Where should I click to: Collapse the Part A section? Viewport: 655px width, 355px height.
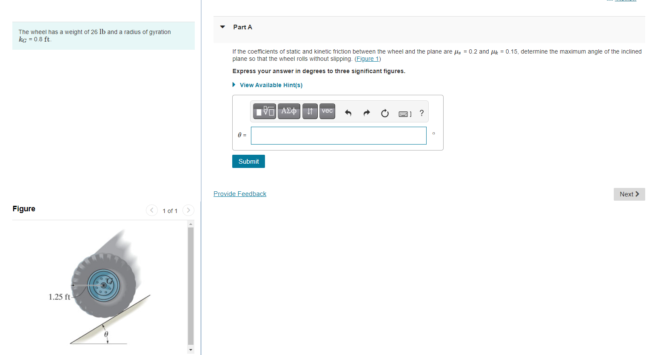tap(222, 27)
